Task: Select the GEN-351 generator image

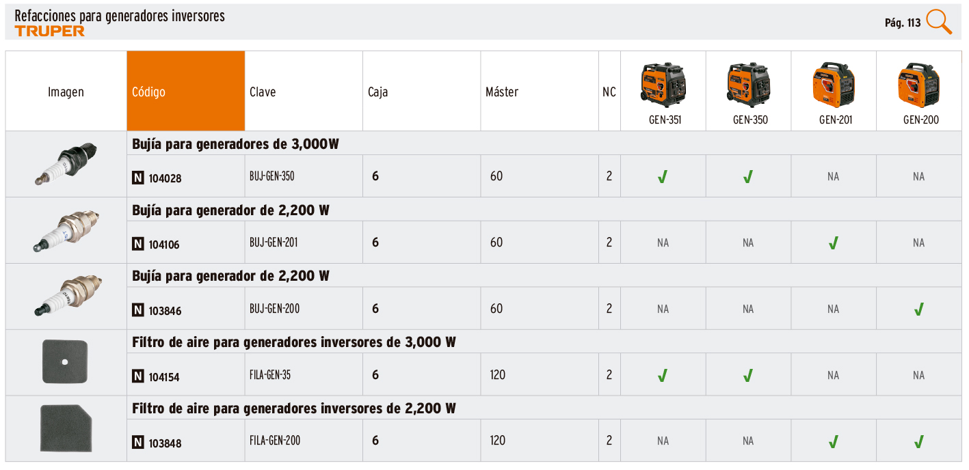Action: pyautogui.click(x=663, y=85)
